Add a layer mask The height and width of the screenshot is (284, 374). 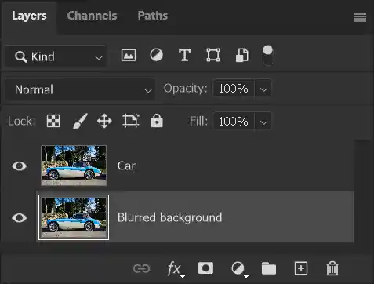(x=205, y=268)
